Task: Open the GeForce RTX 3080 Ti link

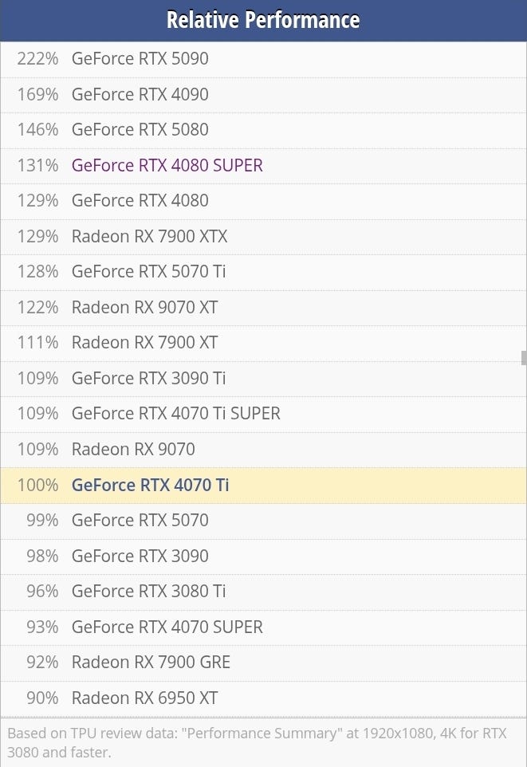Action: pos(148,591)
